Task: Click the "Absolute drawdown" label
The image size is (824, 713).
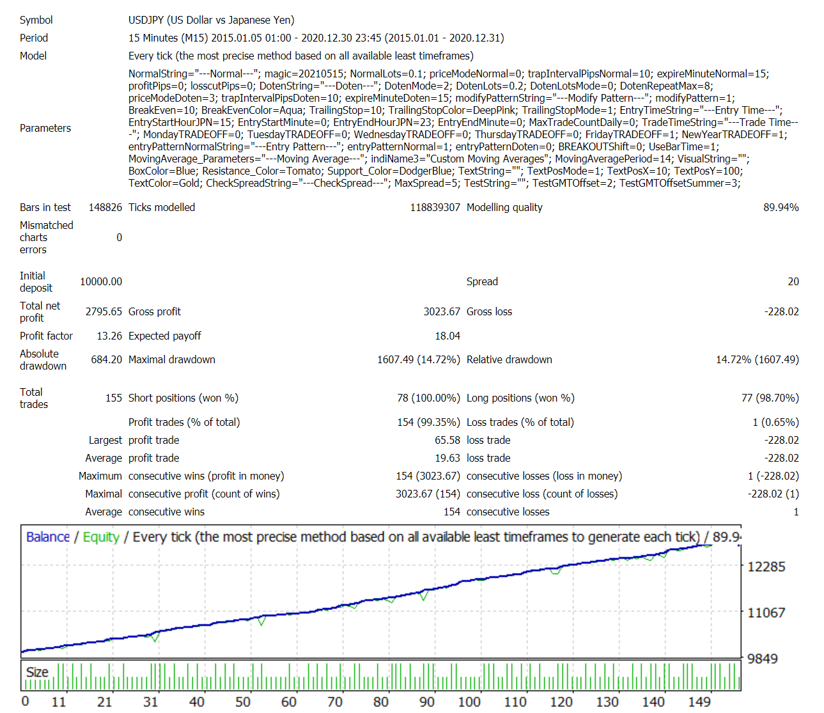Action: click(43, 360)
